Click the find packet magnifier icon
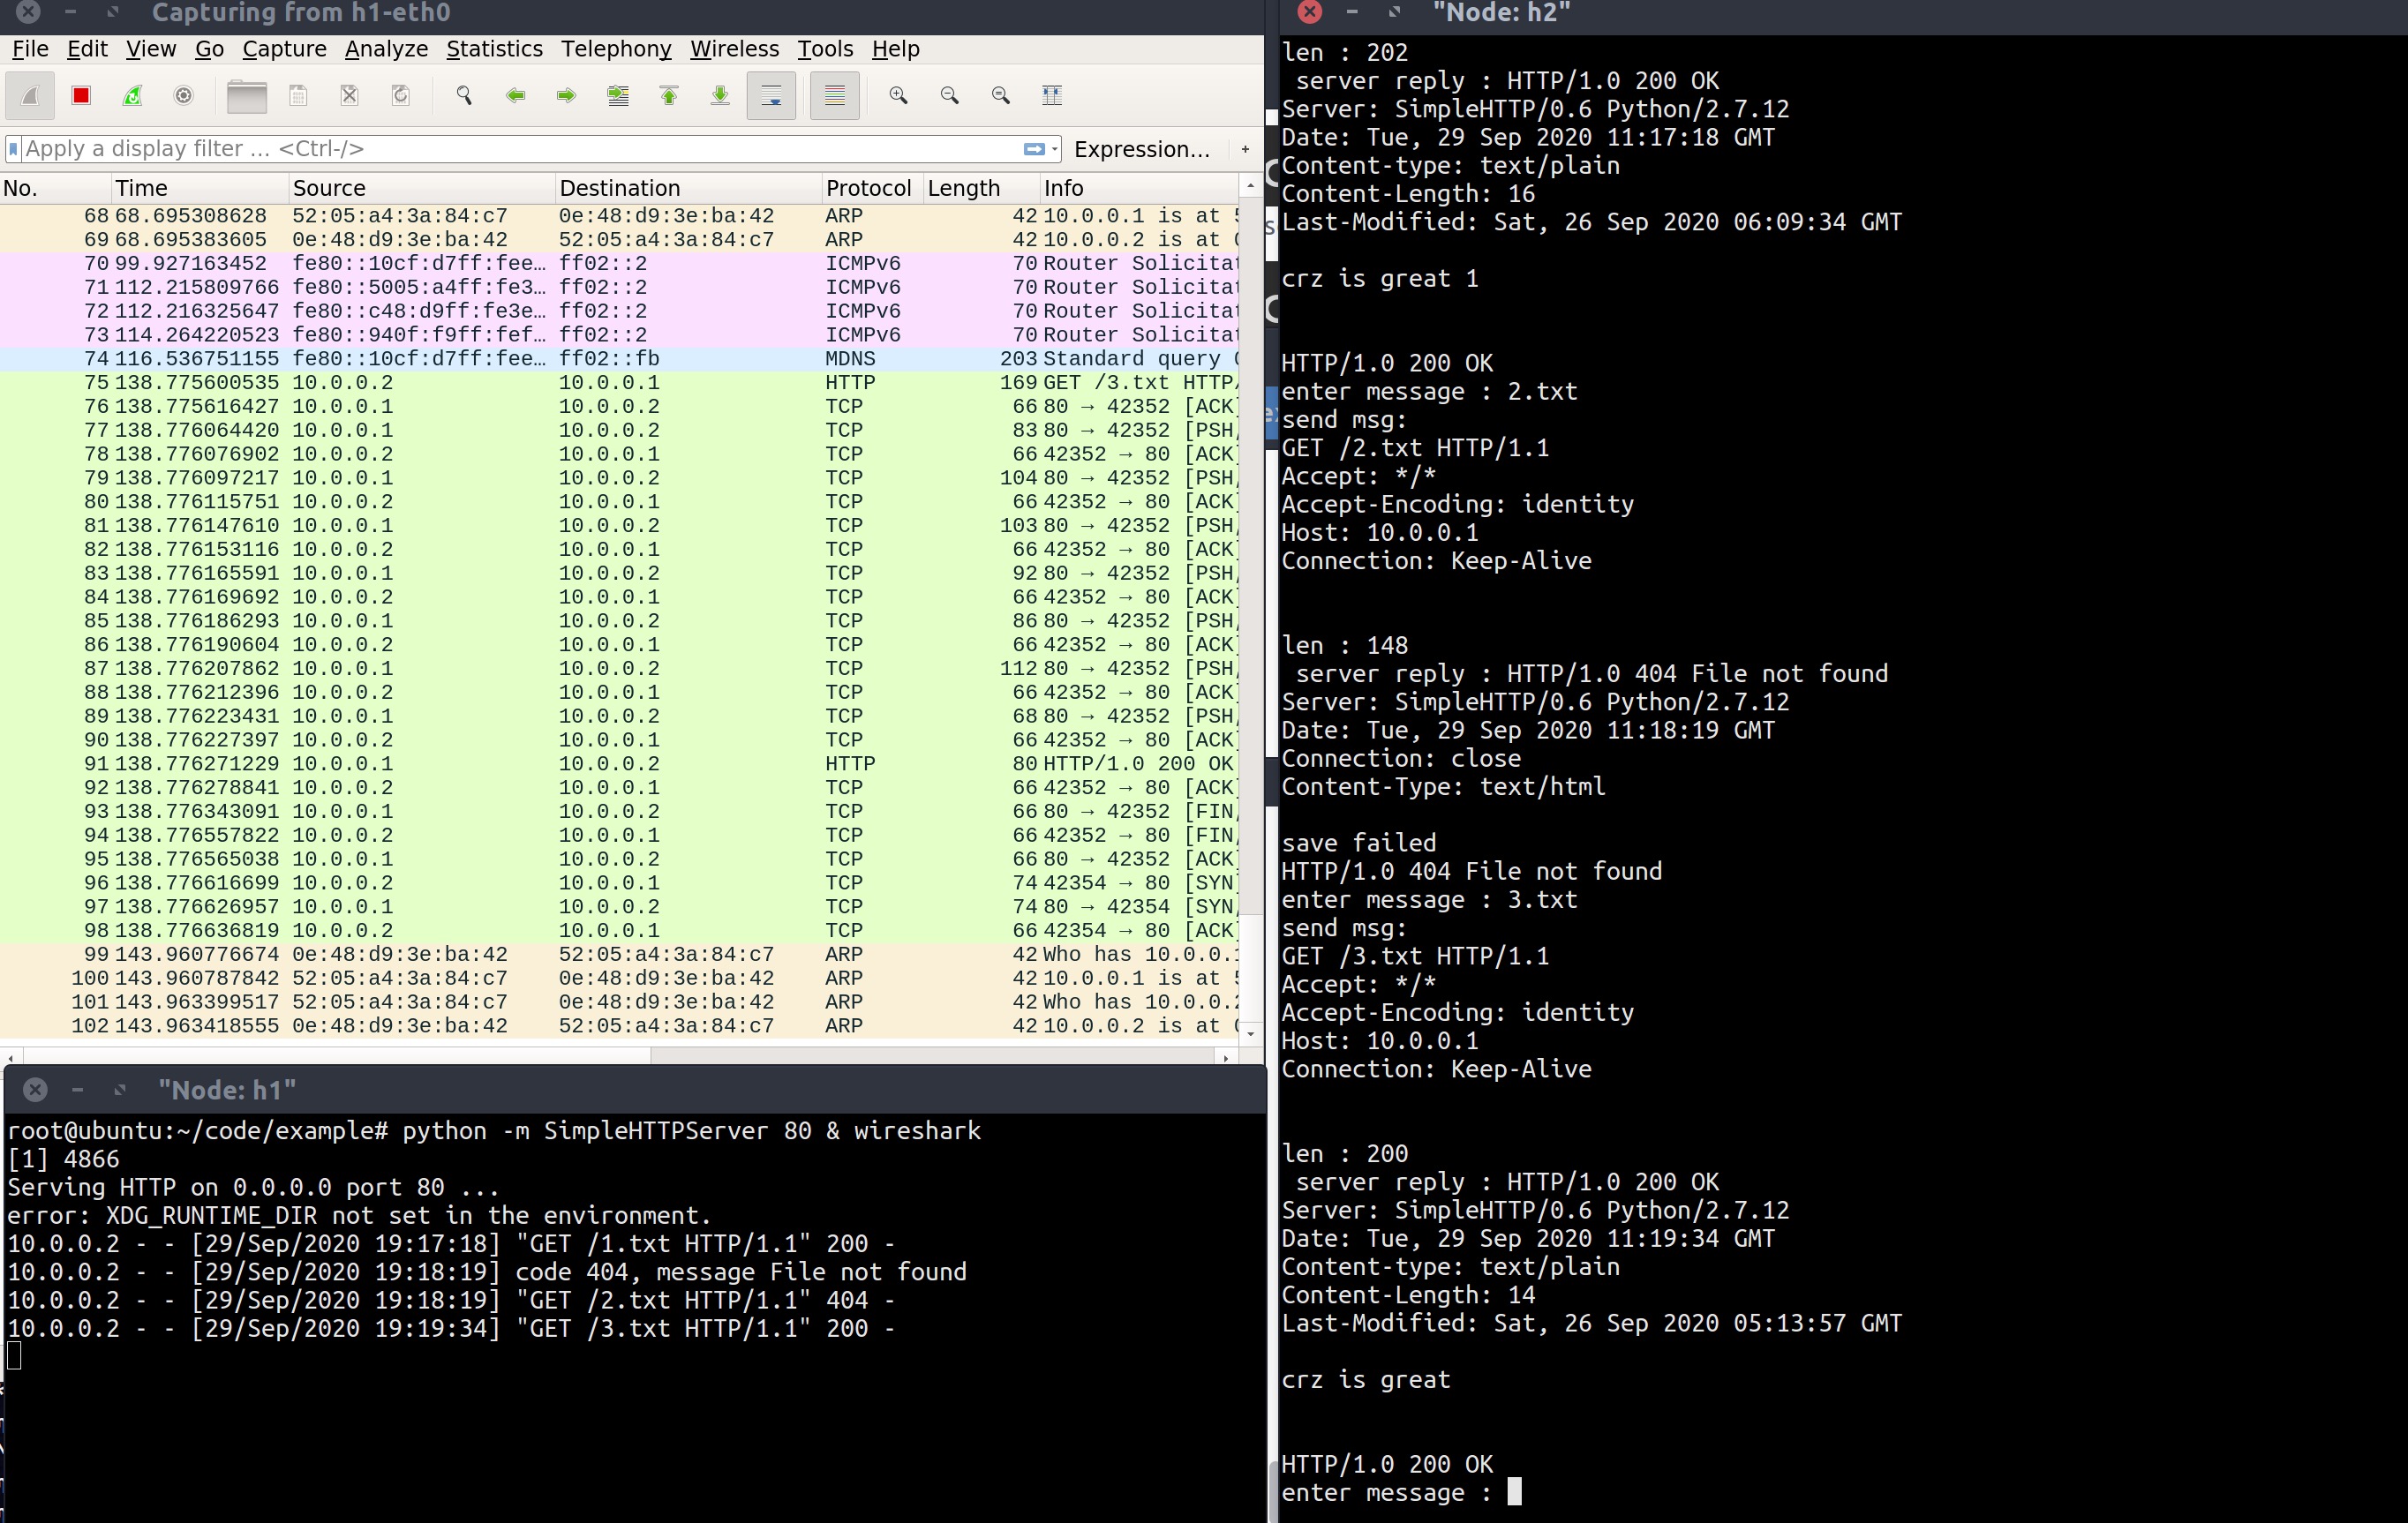This screenshot has width=2408, height=1523. 464,96
